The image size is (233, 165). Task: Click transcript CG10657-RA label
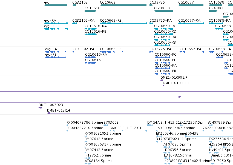click(x=189, y=21)
